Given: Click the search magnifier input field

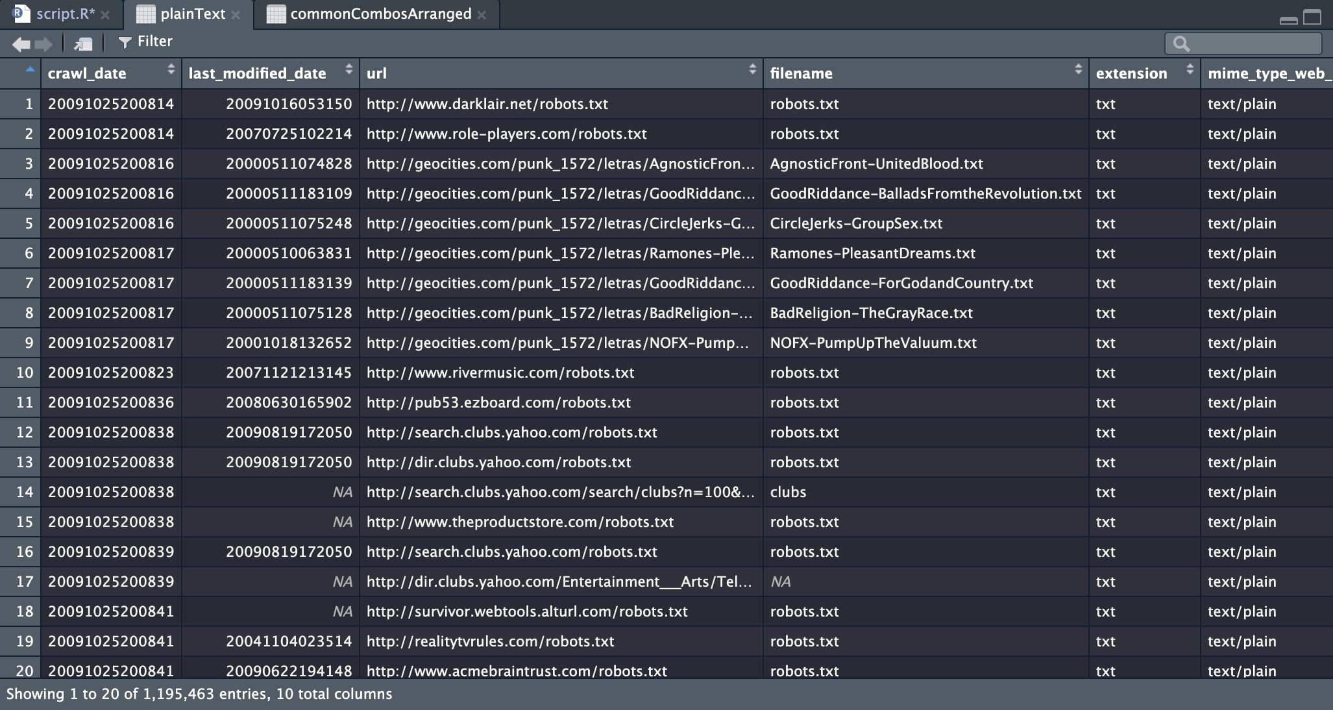Looking at the screenshot, I should coord(1253,43).
